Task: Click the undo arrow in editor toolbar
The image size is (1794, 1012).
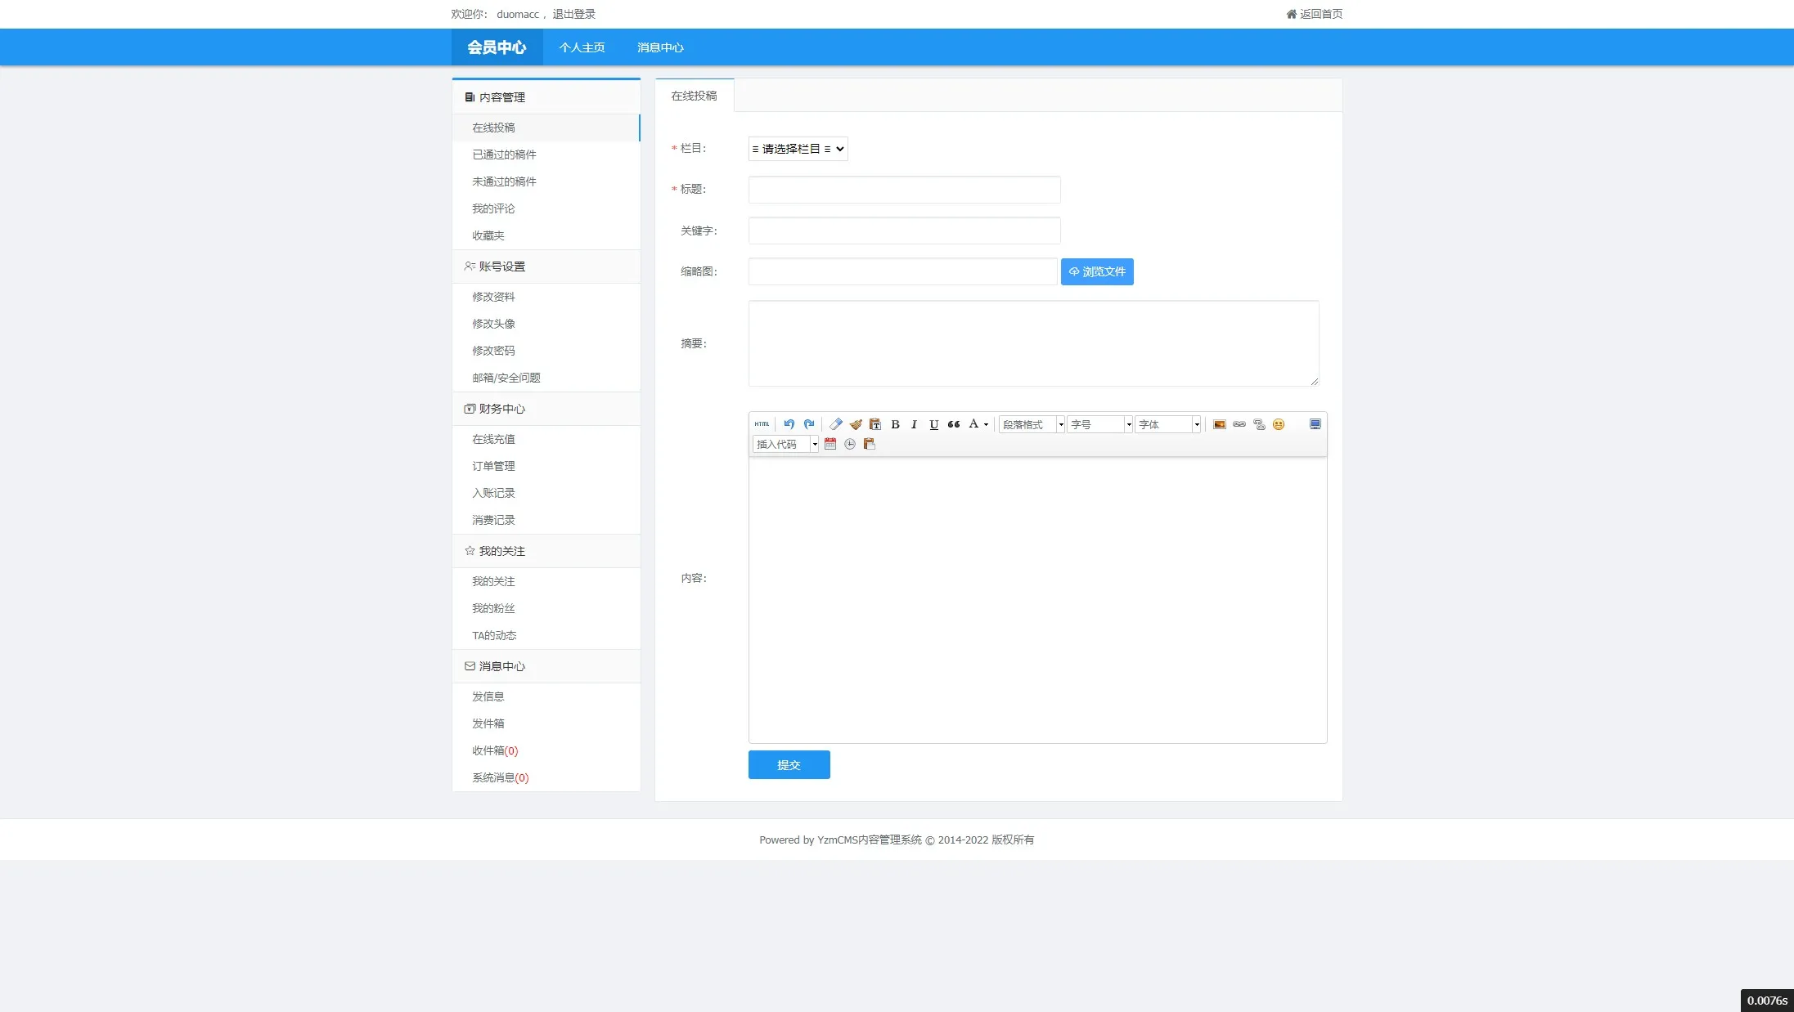Action: 789,424
